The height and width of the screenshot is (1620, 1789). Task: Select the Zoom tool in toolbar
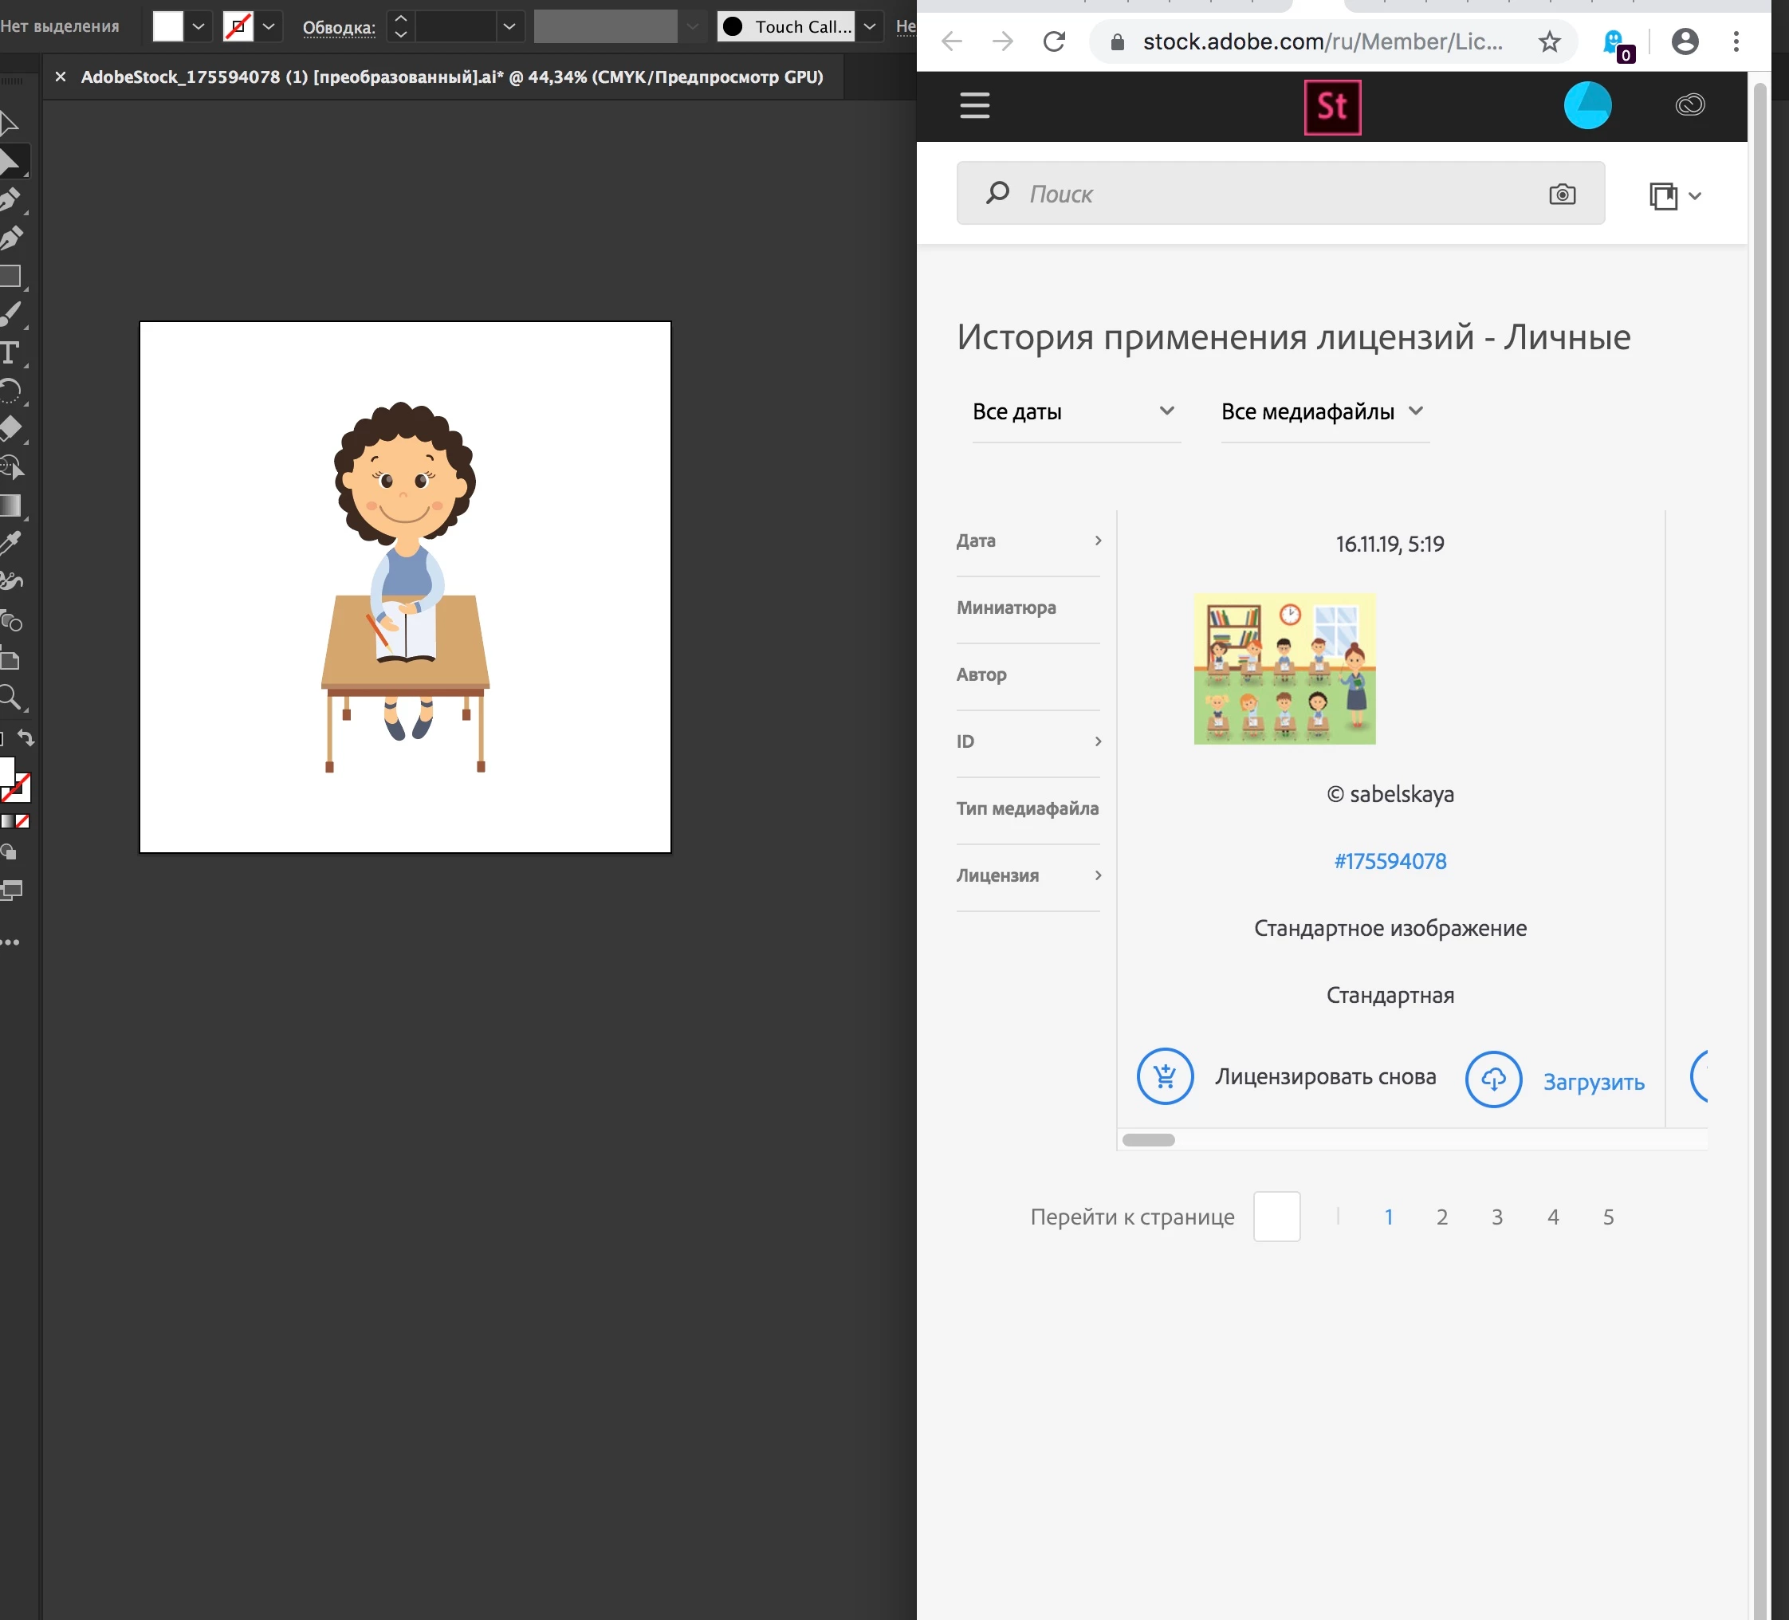pyautogui.click(x=10, y=698)
